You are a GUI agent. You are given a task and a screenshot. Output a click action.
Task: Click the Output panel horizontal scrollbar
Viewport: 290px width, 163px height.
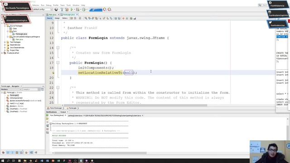pos(100,153)
